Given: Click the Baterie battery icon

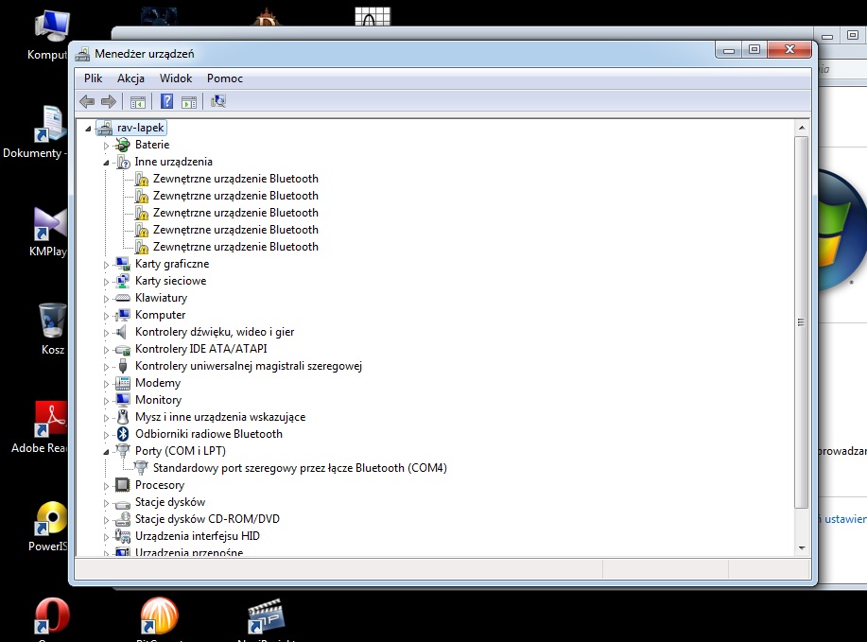Looking at the screenshot, I should pos(123,145).
